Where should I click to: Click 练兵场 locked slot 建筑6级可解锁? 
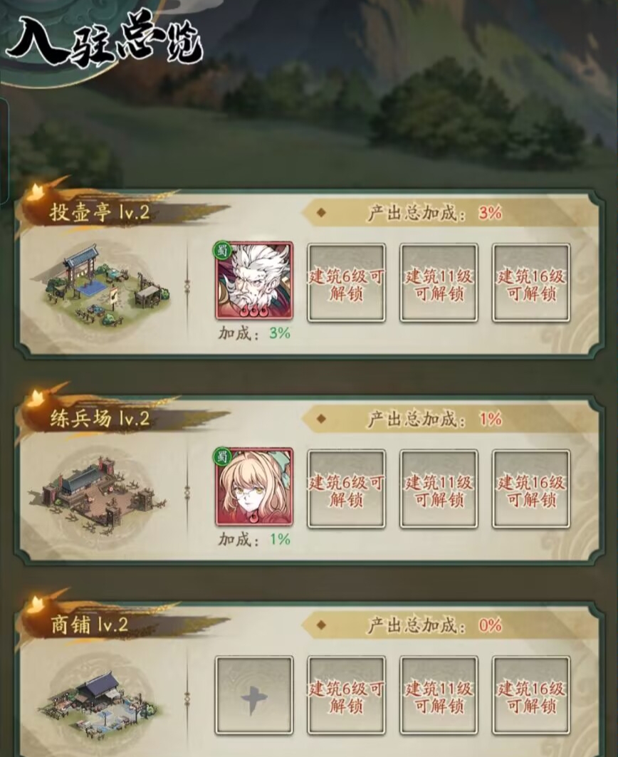[x=346, y=489]
